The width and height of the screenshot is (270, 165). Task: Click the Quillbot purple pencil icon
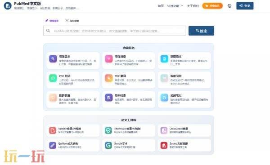52,145
